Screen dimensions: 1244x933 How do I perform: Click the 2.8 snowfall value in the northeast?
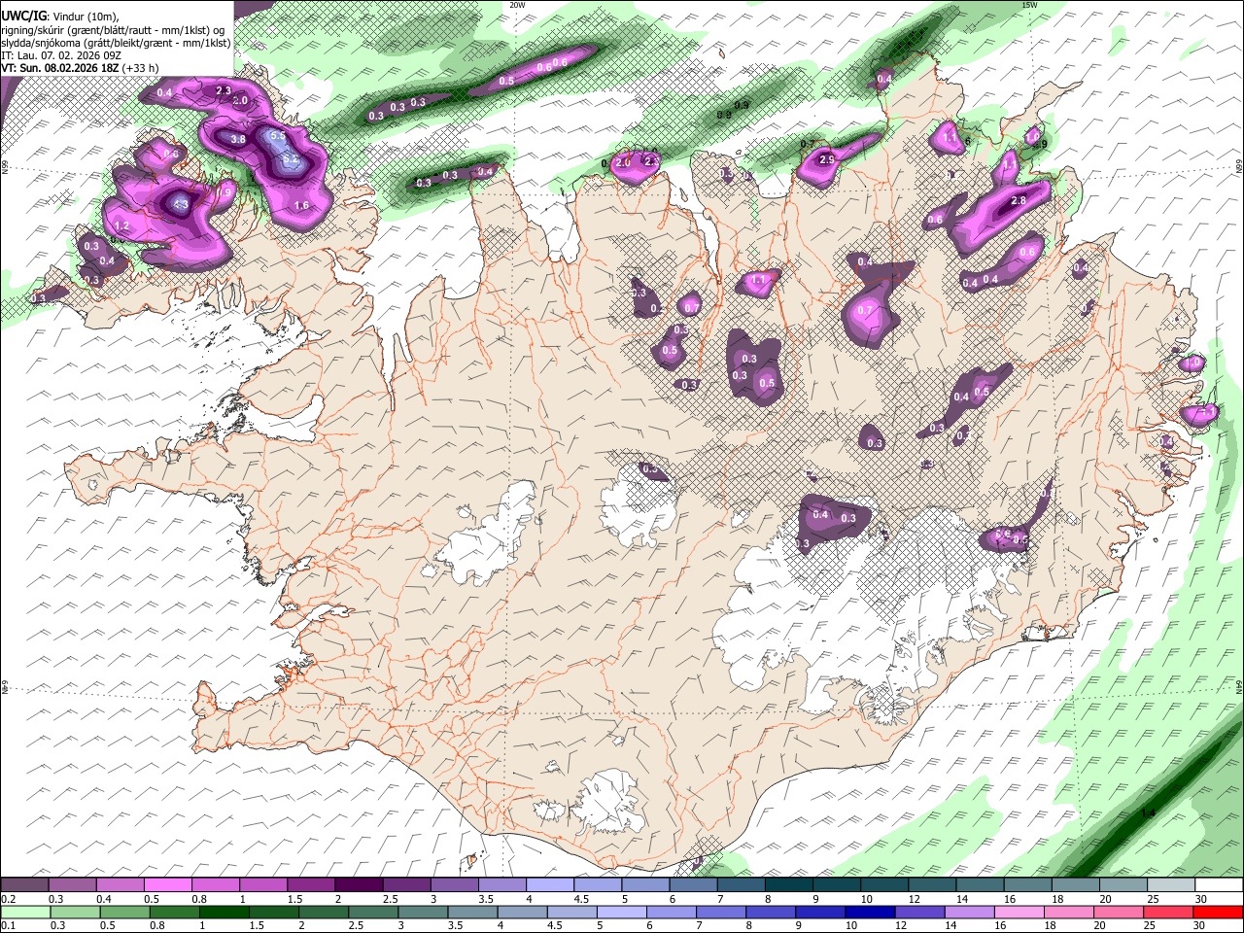click(x=1019, y=200)
